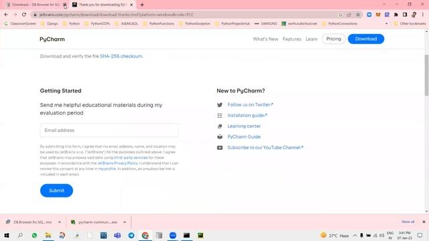Click Show all downloads
The height and width of the screenshot is (241, 429).
coord(408,222)
